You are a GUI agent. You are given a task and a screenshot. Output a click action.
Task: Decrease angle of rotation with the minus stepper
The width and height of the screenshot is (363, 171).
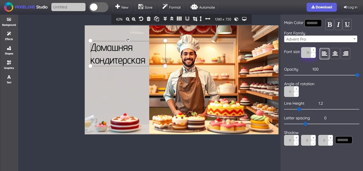(296, 95)
